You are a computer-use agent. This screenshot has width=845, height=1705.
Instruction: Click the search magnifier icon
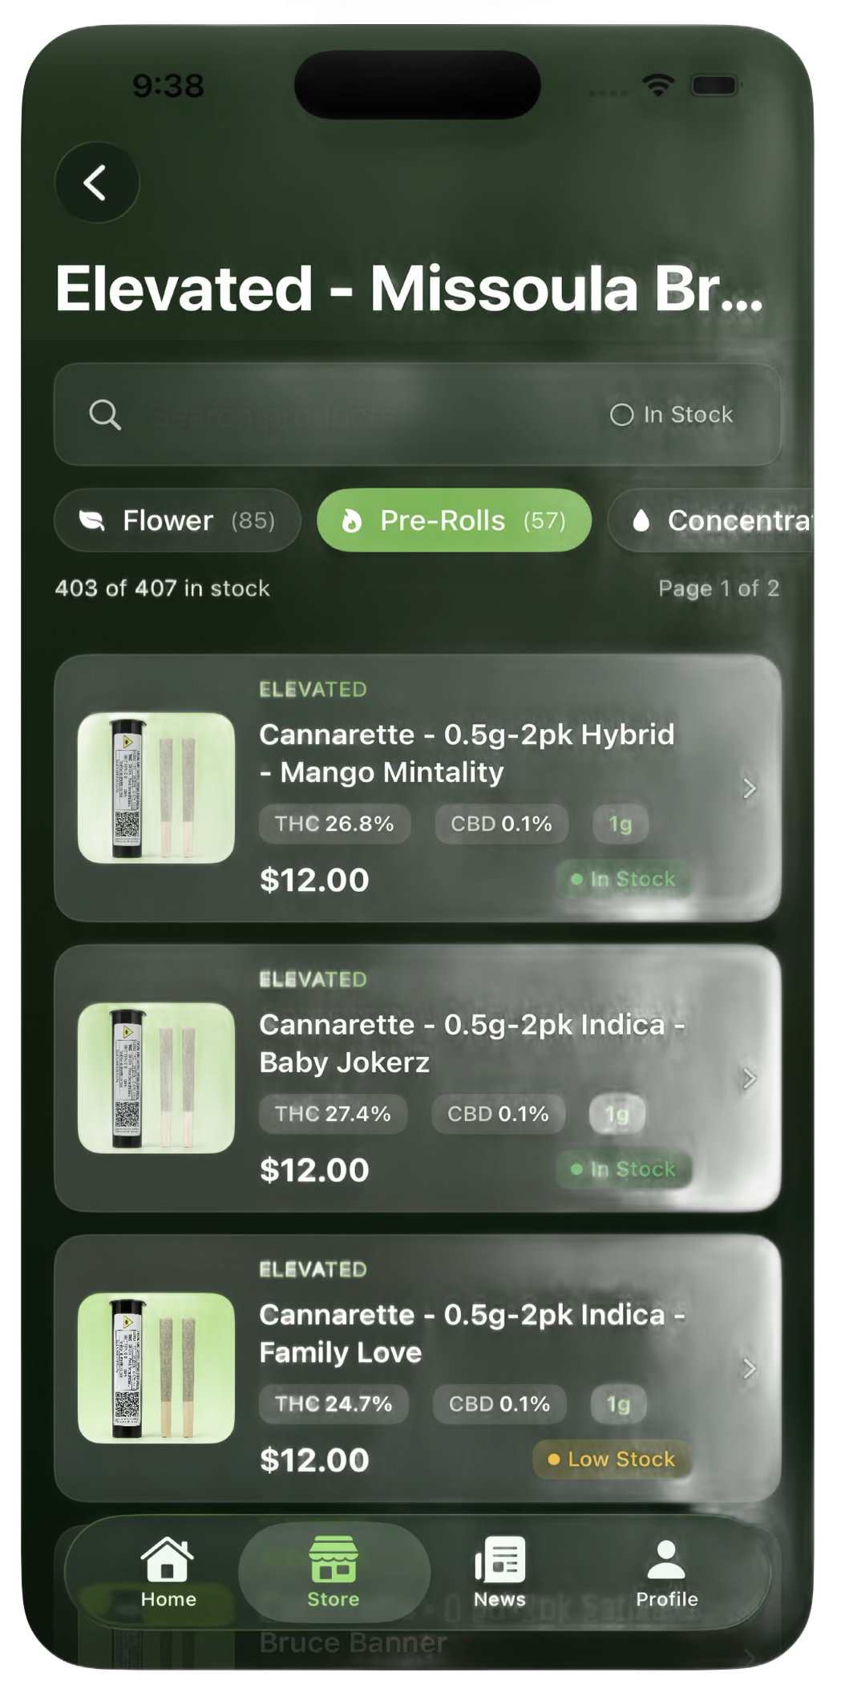pyautogui.click(x=105, y=415)
